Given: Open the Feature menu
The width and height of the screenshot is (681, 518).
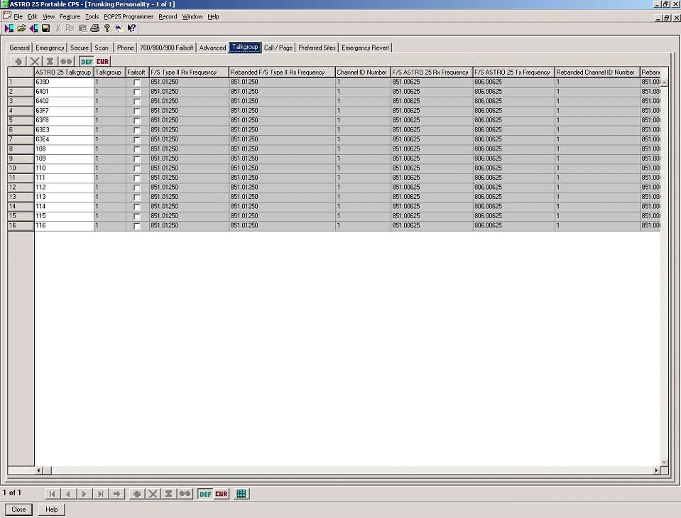Looking at the screenshot, I should (70, 16).
